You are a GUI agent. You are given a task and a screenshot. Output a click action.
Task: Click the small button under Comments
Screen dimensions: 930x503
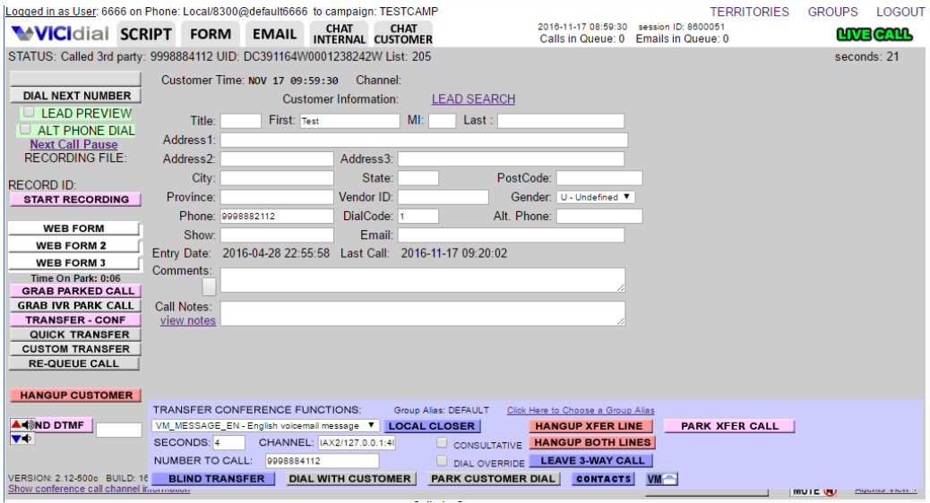pyautogui.click(x=209, y=286)
